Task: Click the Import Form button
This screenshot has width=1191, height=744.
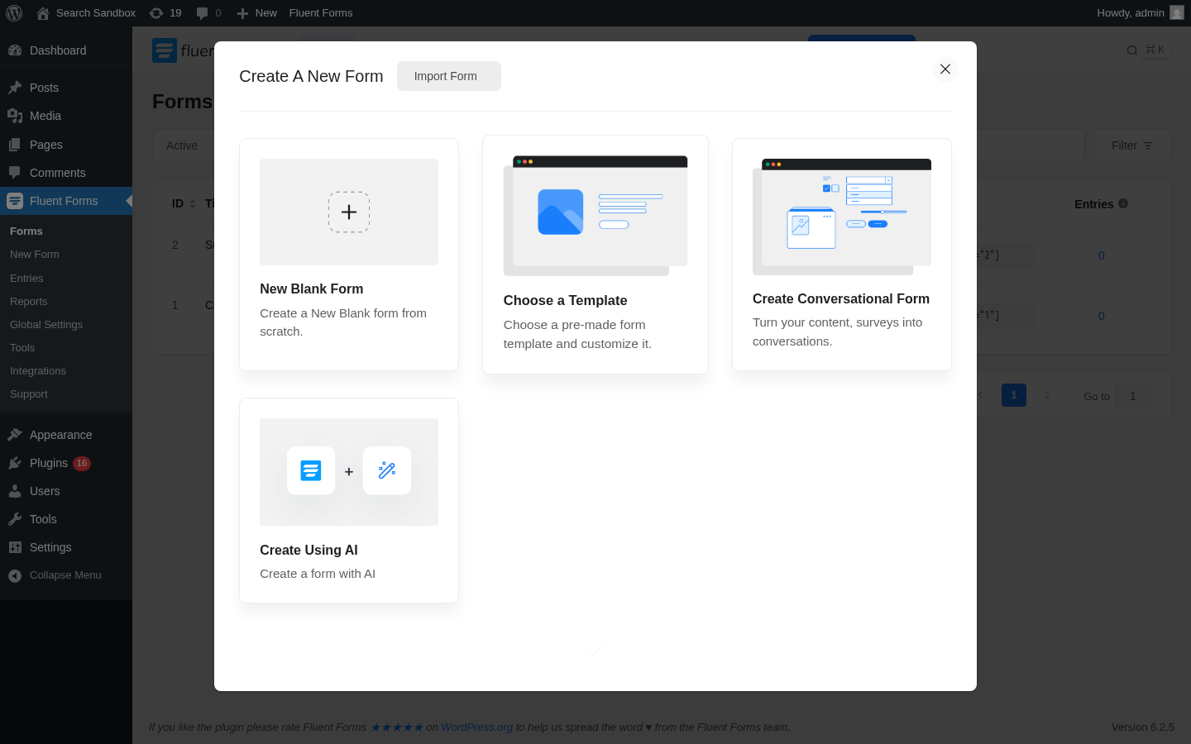Action: coord(449,76)
